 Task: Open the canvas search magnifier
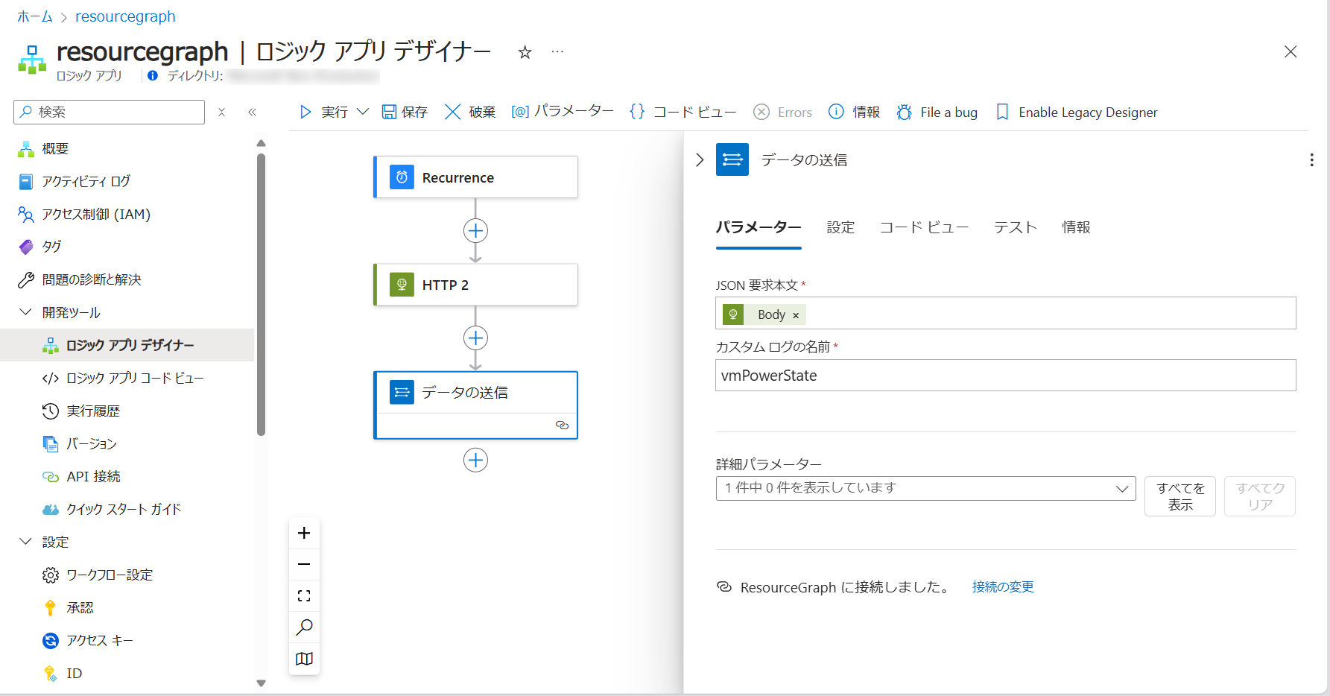point(304,627)
